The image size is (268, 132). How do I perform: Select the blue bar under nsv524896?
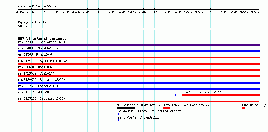coord(139,51)
